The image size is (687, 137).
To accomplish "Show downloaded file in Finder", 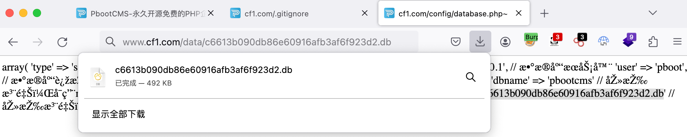I will coord(471,77).
